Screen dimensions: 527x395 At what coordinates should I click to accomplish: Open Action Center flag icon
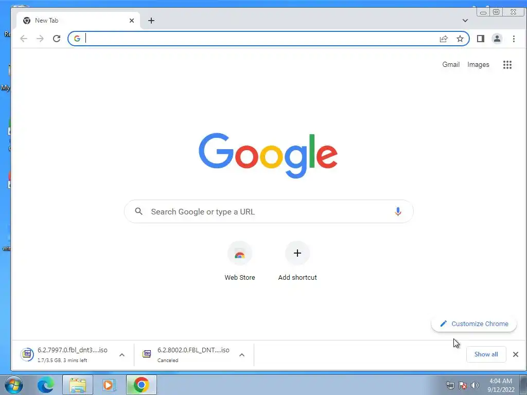[x=463, y=385]
